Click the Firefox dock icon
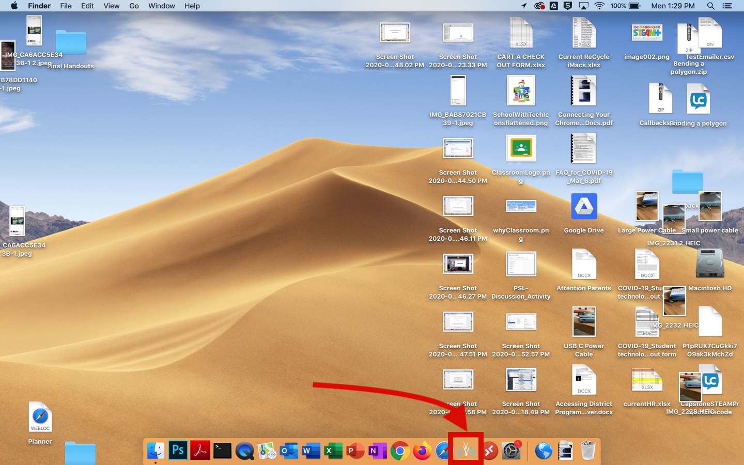This screenshot has width=744, height=465. pyautogui.click(x=422, y=451)
